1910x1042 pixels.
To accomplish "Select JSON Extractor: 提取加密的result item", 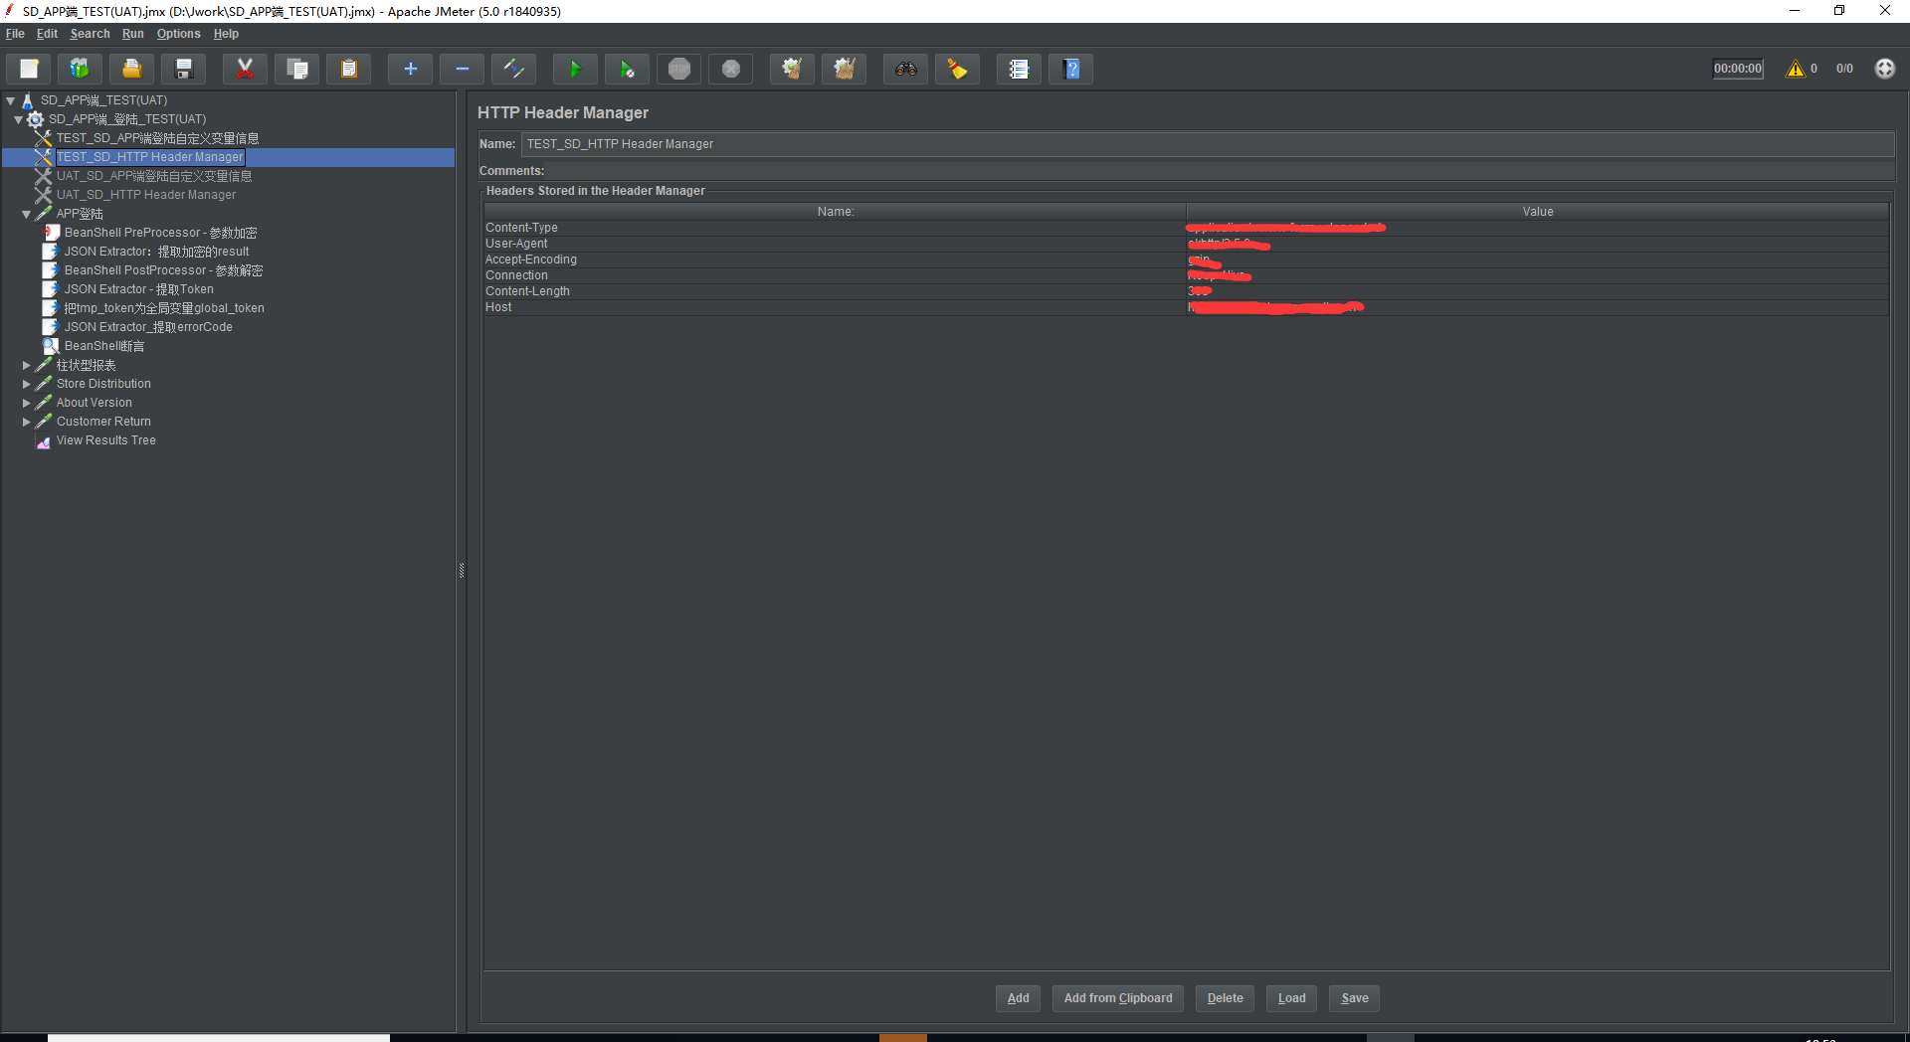I will coord(156,252).
